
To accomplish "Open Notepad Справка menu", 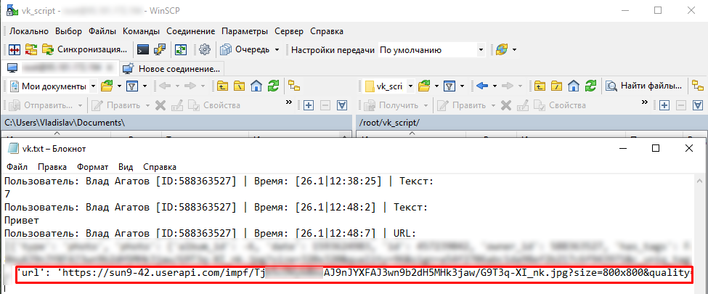I will point(159,167).
